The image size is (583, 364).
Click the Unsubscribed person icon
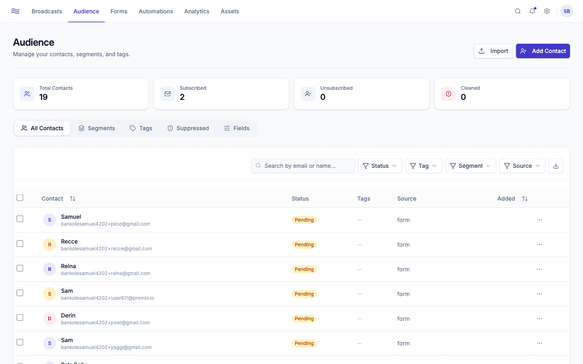click(308, 94)
